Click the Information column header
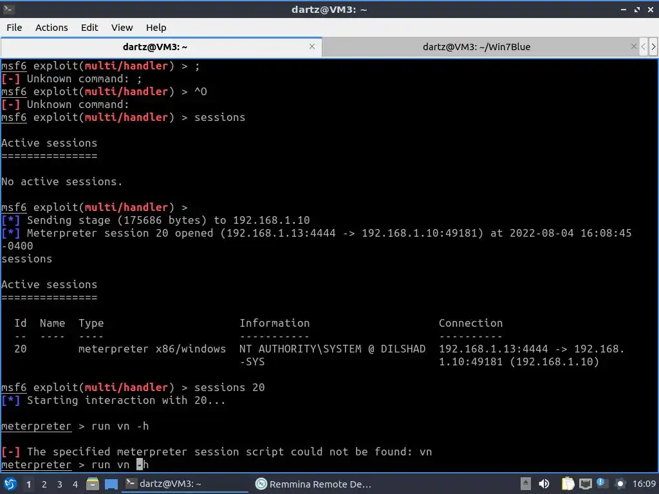 pyautogui.click(x=274, y=323)
